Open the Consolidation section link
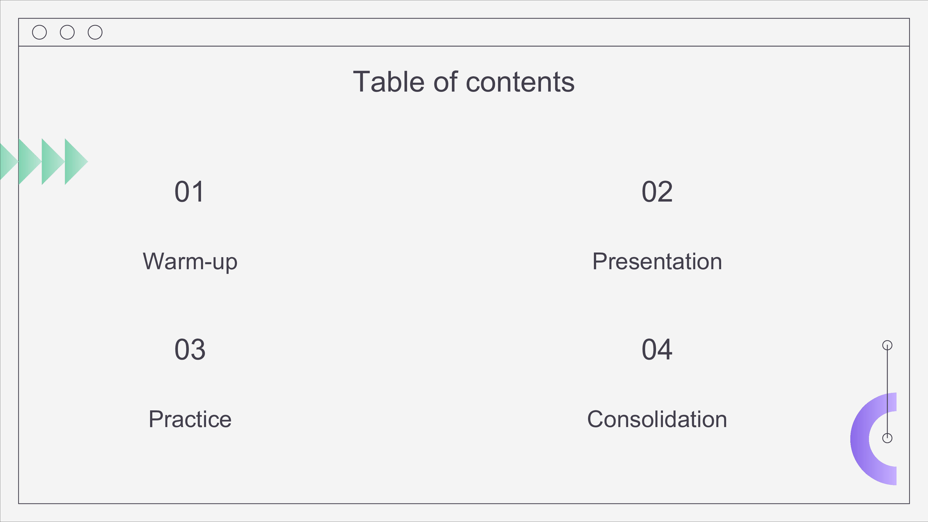Viewport: 928px width, 522px height. tap(657, 419)
